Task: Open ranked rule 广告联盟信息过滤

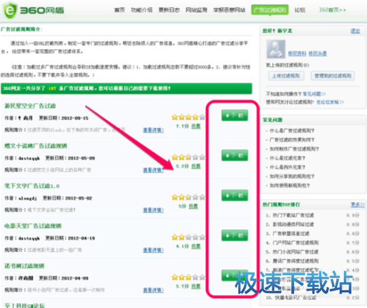Action: point(291,234)
